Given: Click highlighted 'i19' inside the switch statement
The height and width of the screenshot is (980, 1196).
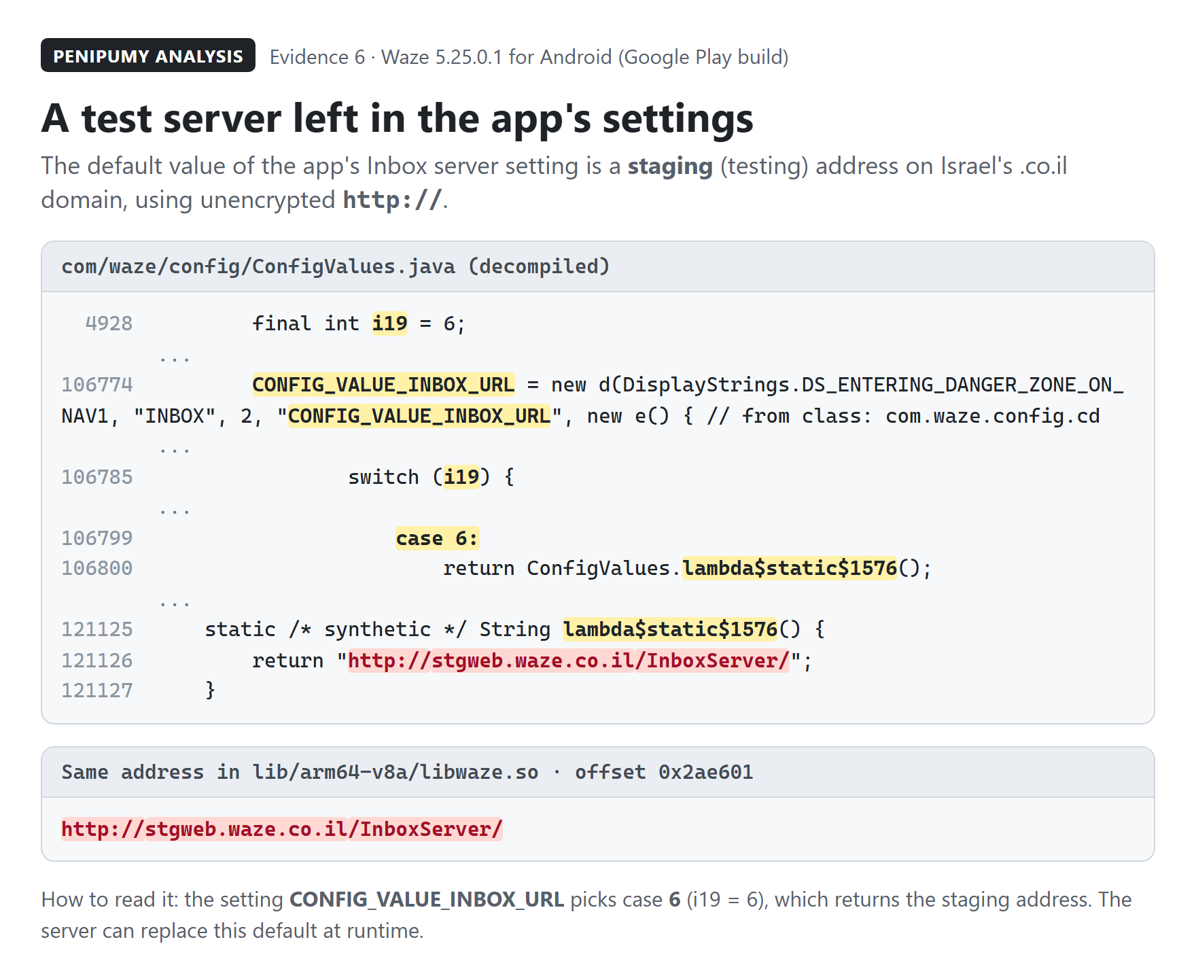Looking at the screenshot, I should 461,477.
